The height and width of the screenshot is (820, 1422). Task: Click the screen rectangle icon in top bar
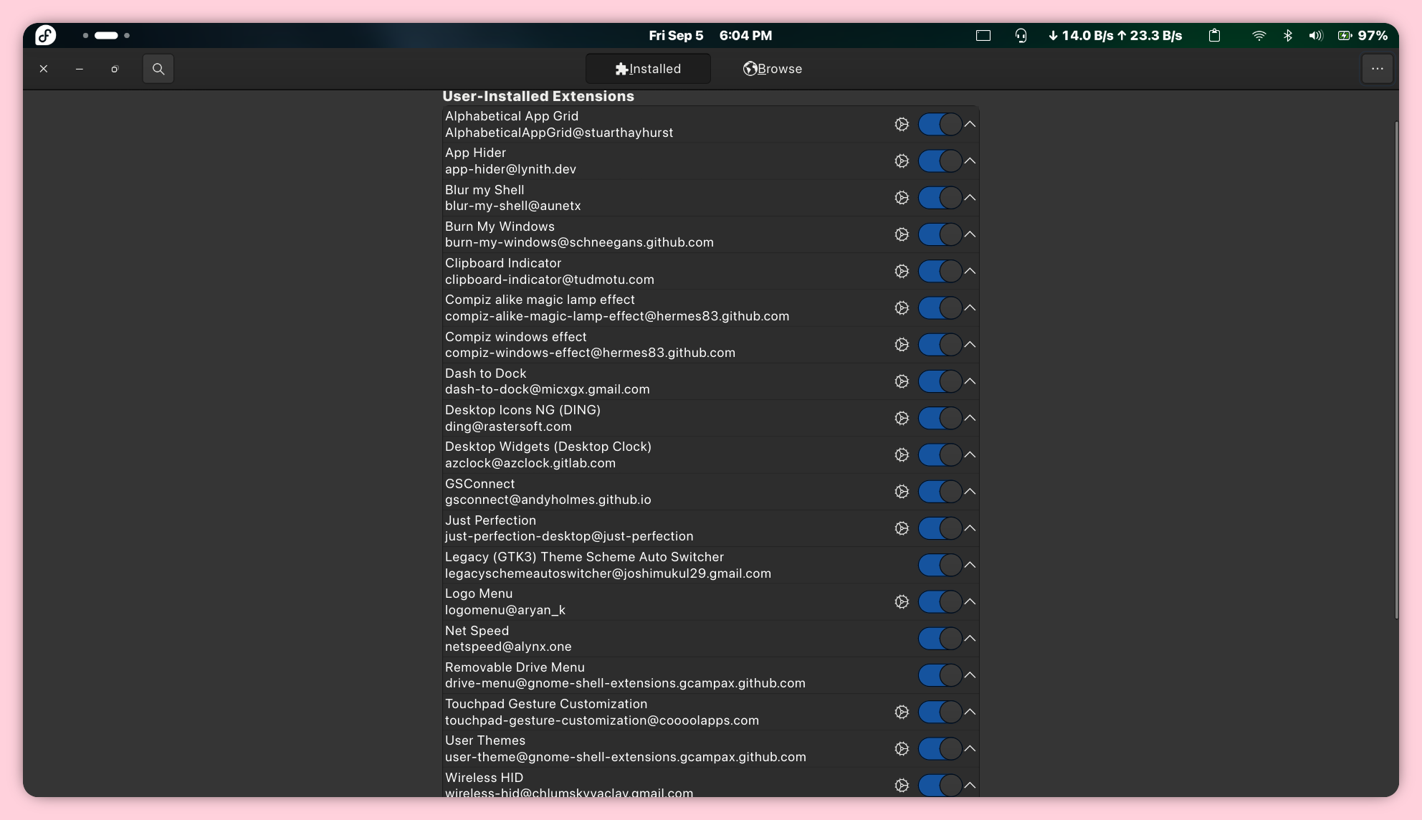[x=983, y=35]
